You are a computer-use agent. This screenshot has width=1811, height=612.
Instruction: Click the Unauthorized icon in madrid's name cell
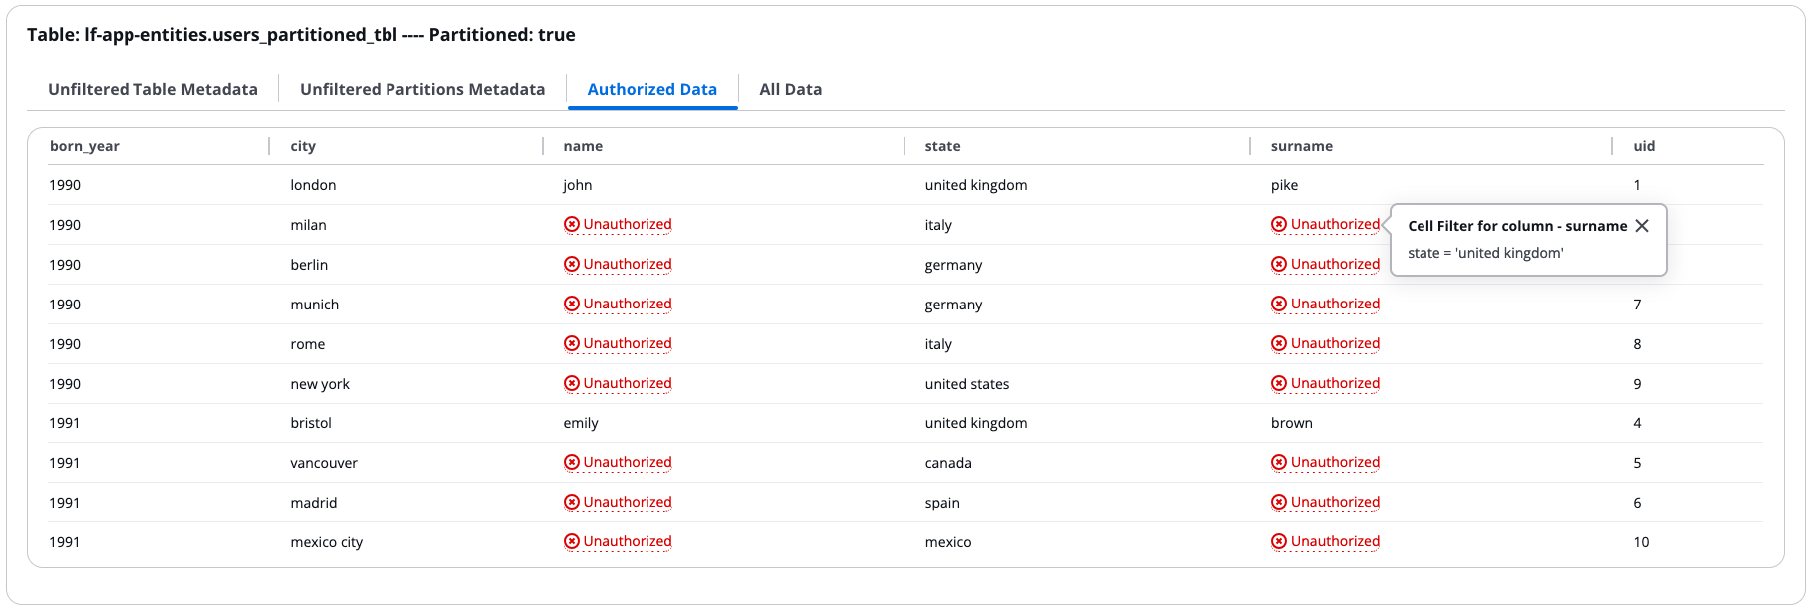tap(571, 502)
